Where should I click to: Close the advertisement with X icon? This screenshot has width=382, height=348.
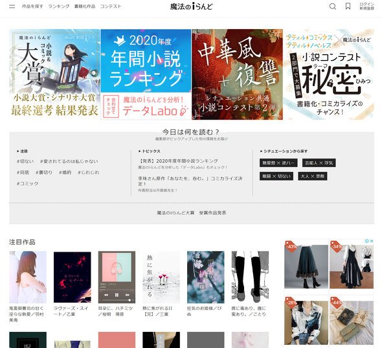(372, 241)
